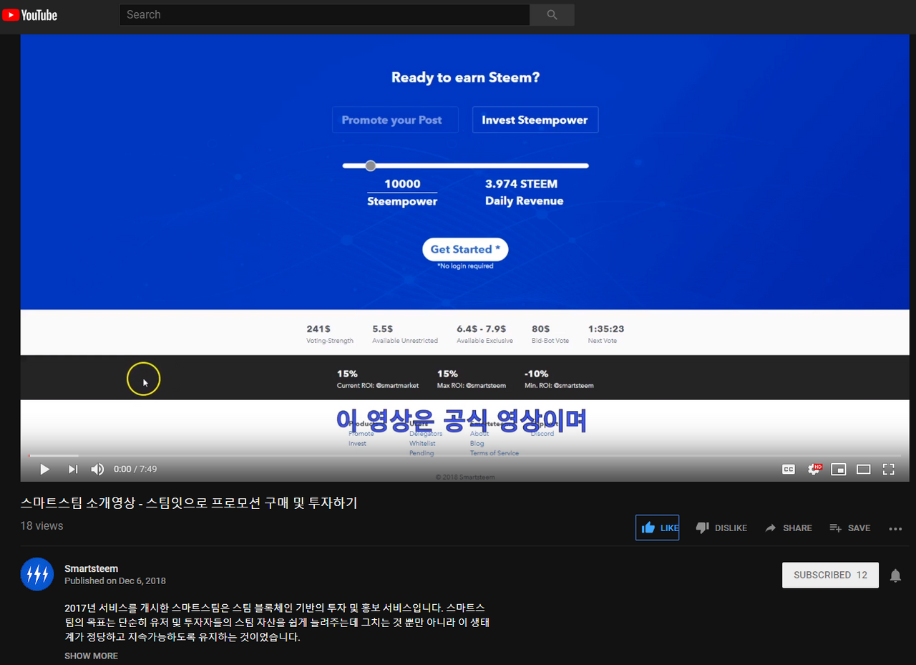Click the 1:35:23 Next Vote timer
916x665 pixels.
tap(606, 334)
